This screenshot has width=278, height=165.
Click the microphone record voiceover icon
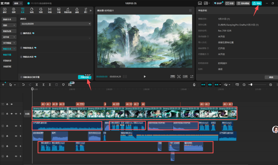(194, 84)
